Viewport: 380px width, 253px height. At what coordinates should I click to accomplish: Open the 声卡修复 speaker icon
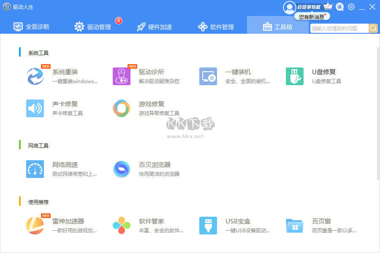[x=35, y=108]
